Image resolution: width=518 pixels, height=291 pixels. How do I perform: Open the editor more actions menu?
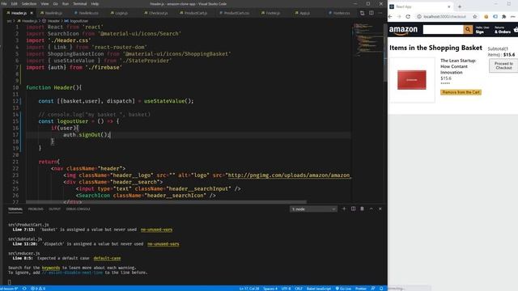380,13
